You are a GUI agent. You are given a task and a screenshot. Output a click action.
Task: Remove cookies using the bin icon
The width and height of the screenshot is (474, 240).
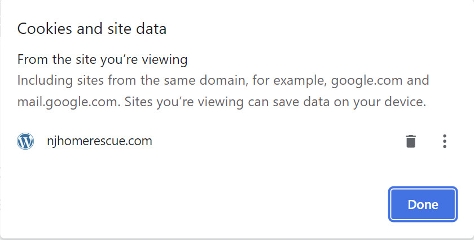coord(411,141)
